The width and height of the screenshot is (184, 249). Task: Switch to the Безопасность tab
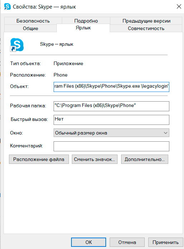coord(33,21)
